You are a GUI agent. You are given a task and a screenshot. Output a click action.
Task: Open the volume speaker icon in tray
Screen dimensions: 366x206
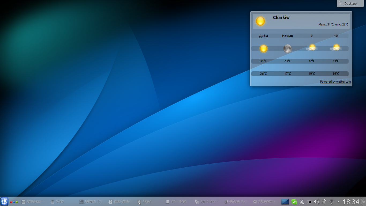click(x=316, y=202)
